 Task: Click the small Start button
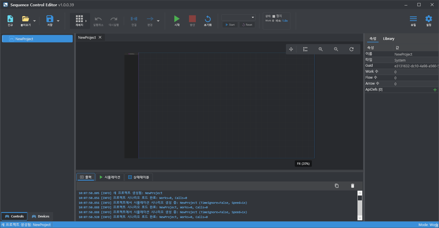pos(230,25)
